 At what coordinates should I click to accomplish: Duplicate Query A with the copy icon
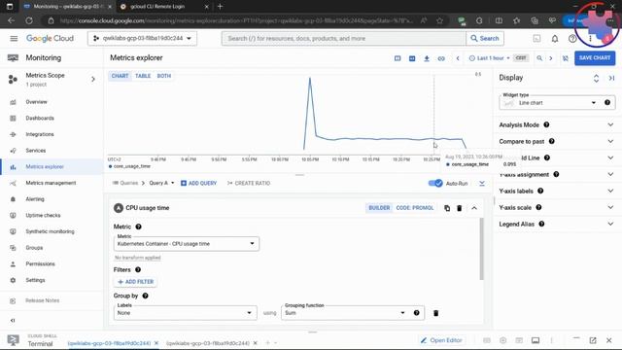447,208
